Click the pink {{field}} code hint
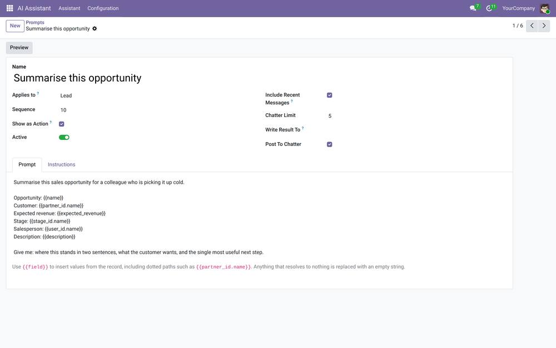Image resolution: width=556 pixels, height=348 pixels. click(x=35, y=267)
